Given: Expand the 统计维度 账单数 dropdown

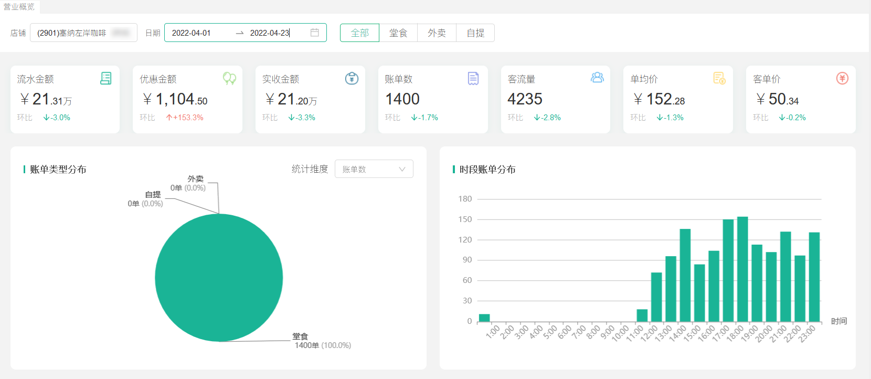Looking at the screenshot, I should (x=374, y=169).
